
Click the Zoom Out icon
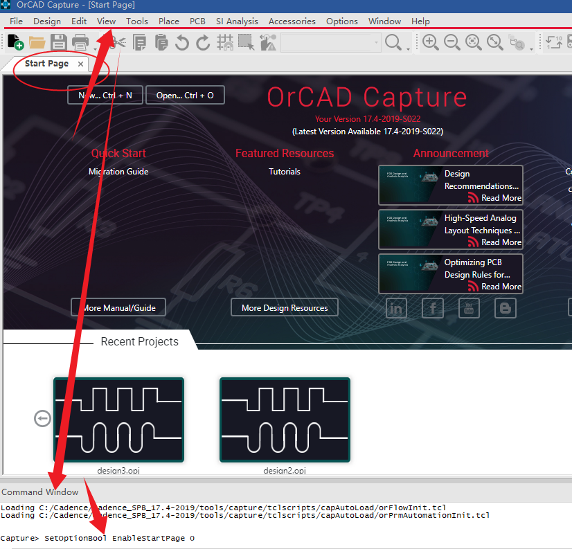[452, 42]
